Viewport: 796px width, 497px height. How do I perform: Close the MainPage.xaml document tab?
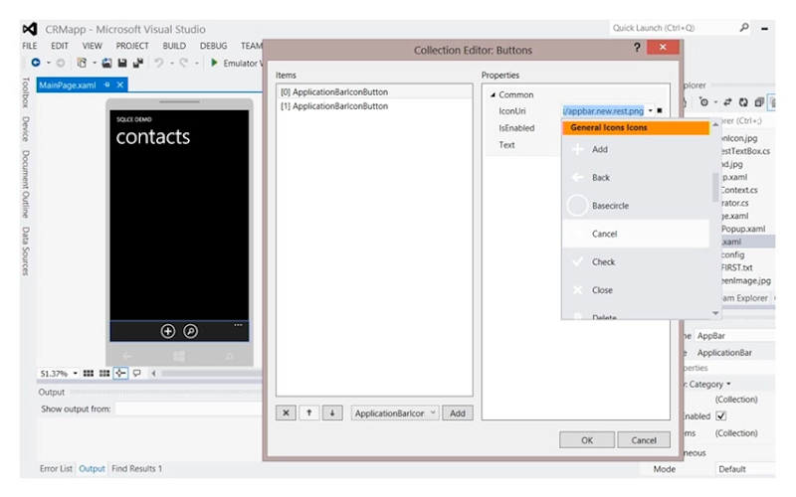tap(120, 84)
